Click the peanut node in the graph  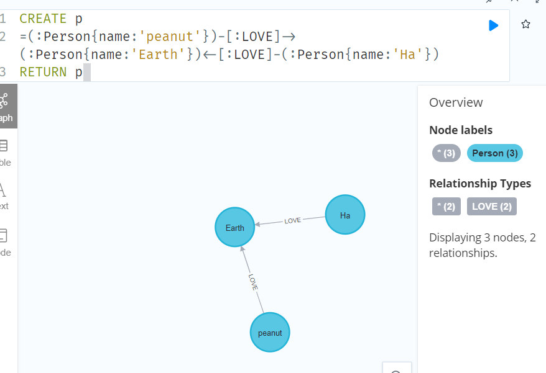click(x=270, y=332)
